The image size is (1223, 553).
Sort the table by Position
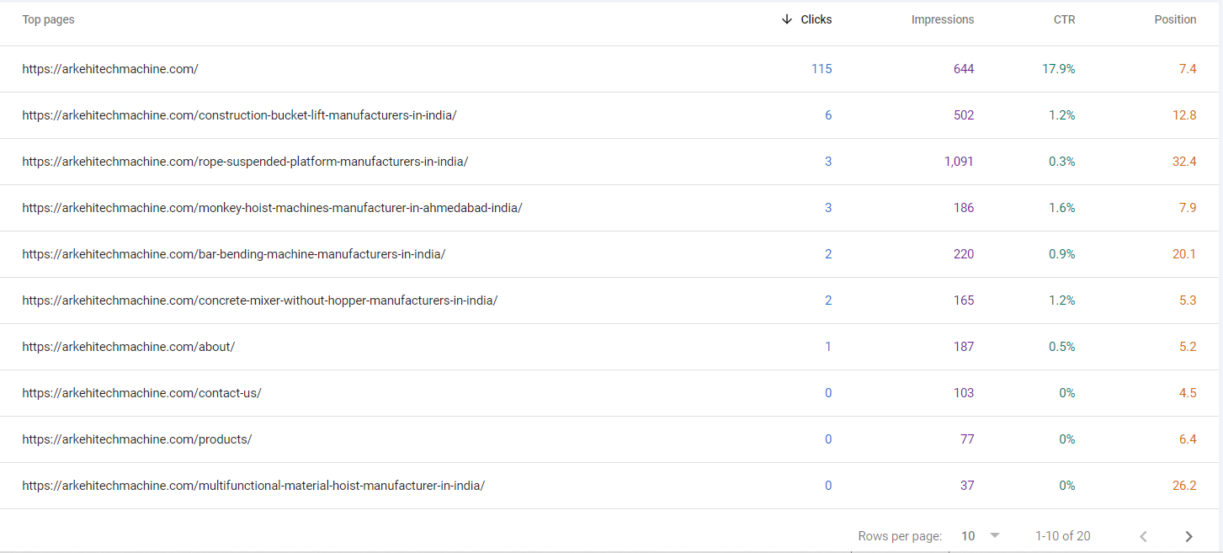click(1175, 19)
